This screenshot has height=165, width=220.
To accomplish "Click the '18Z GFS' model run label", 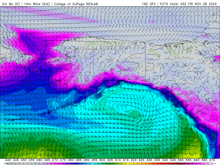I will [149, 4].
